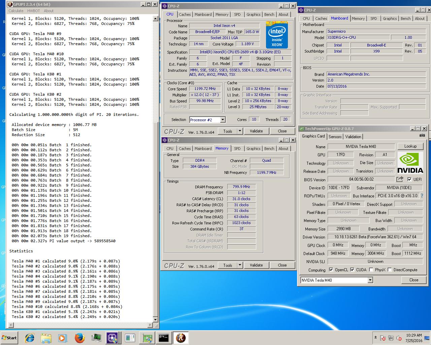The width and height of the screenshot is (431, 345).
Task: Toggle the OpenCL checkbox
Action: 331,270
